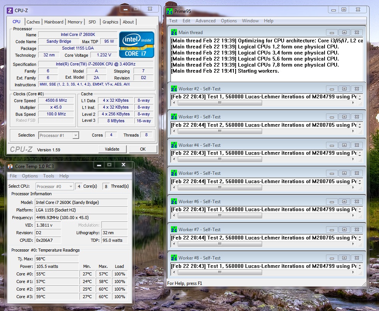Open the About tab in CPU-Z
Image resolution: width=379 pixels, height=311 pixels.
pyautogui.click(x=128, y=22)
